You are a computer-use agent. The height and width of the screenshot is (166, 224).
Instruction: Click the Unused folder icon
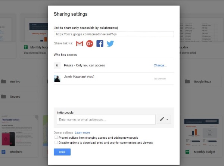[4, 96]
